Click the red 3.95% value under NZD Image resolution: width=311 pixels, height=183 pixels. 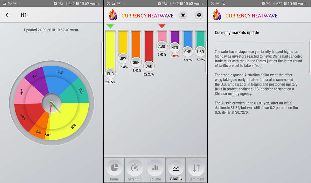[175, 56]
